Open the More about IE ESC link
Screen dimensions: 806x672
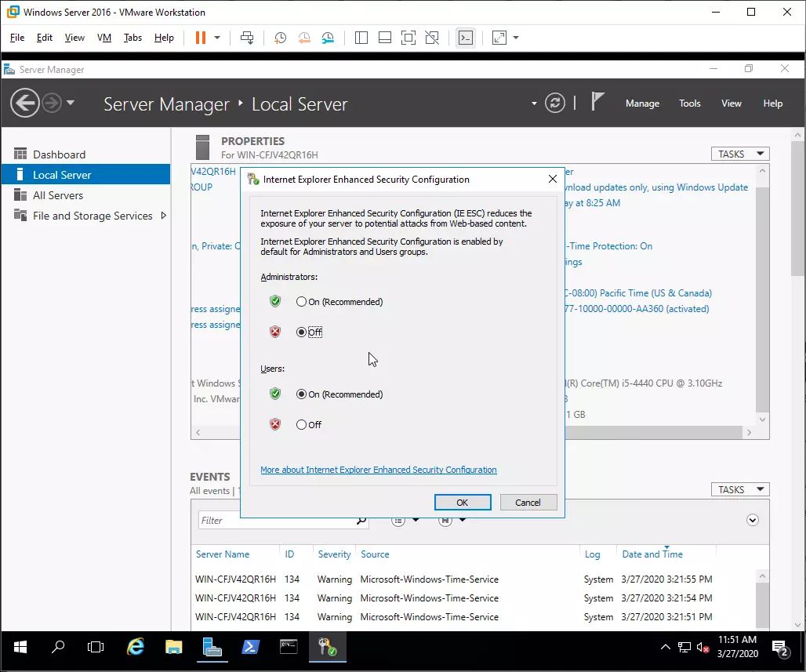click(x=378, y=470)
